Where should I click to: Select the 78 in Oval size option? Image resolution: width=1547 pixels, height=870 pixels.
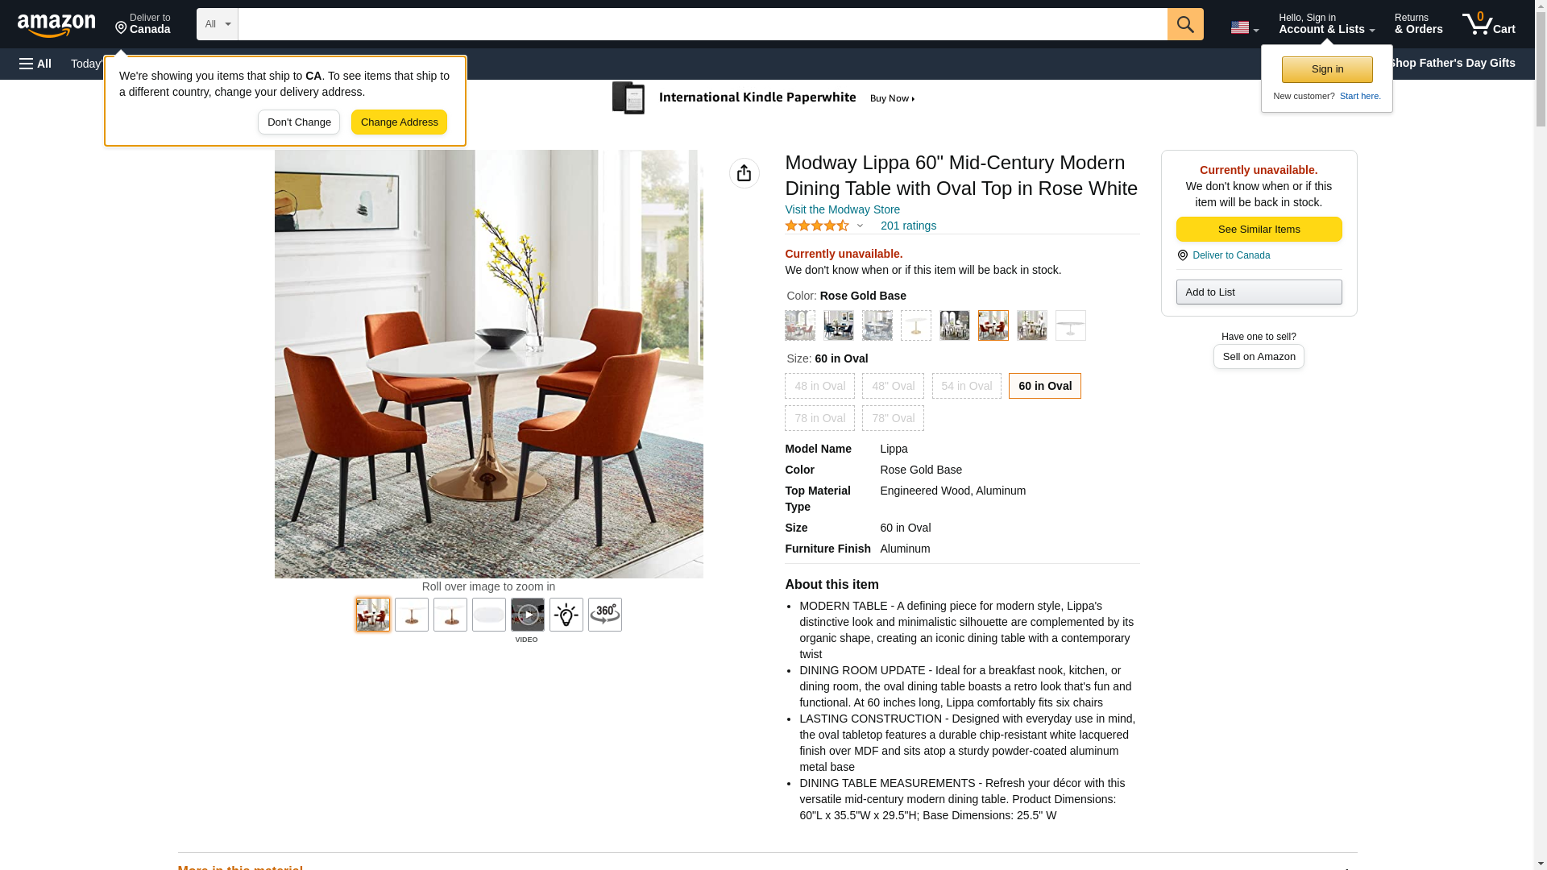819,418
